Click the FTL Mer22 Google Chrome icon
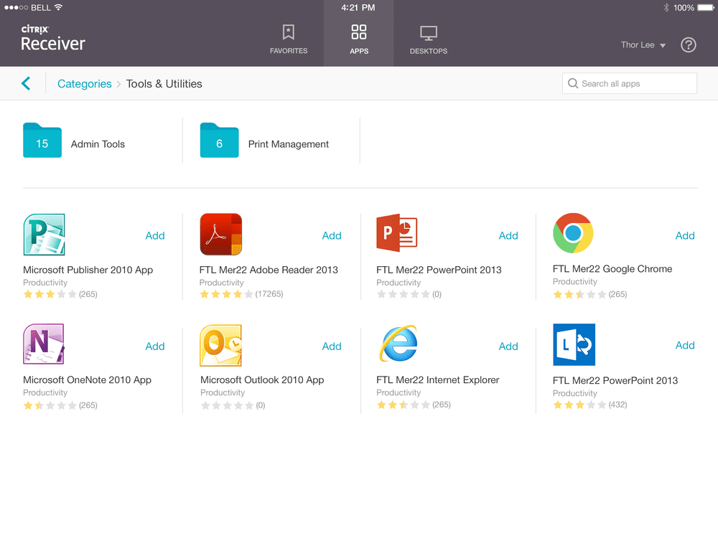This screenshot has height=538, width=718. 573,234
